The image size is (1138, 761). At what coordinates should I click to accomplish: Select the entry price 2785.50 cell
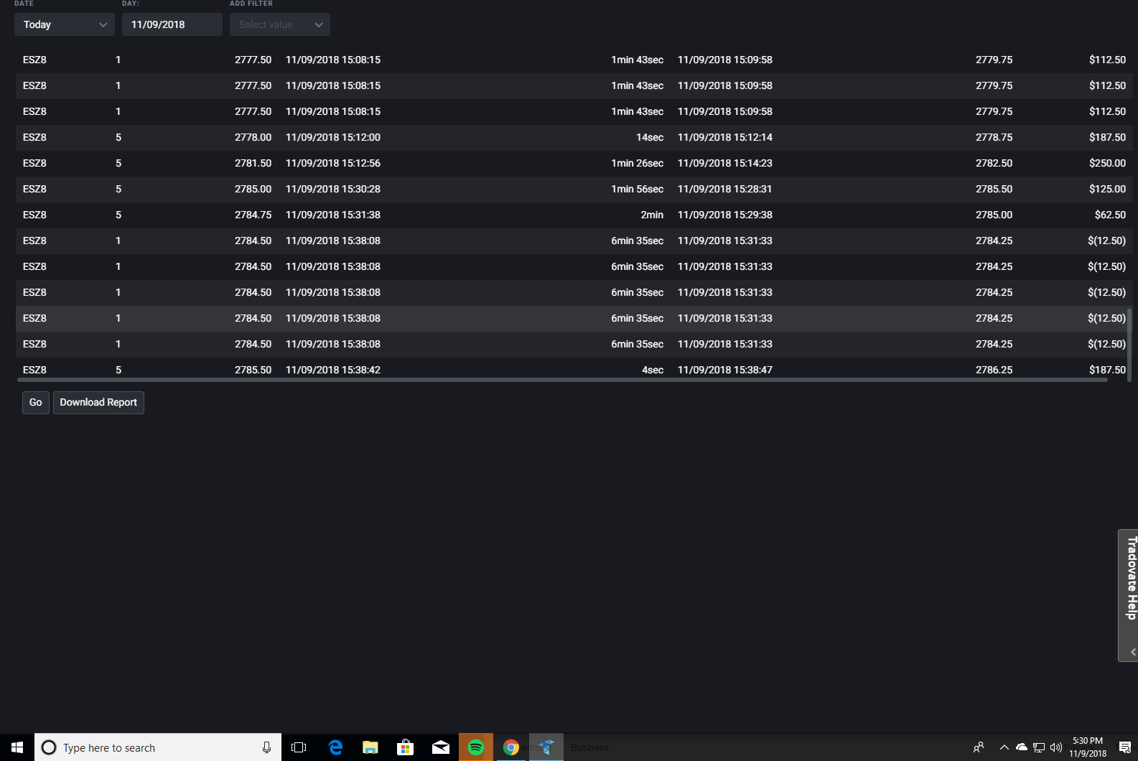[253, 370]
